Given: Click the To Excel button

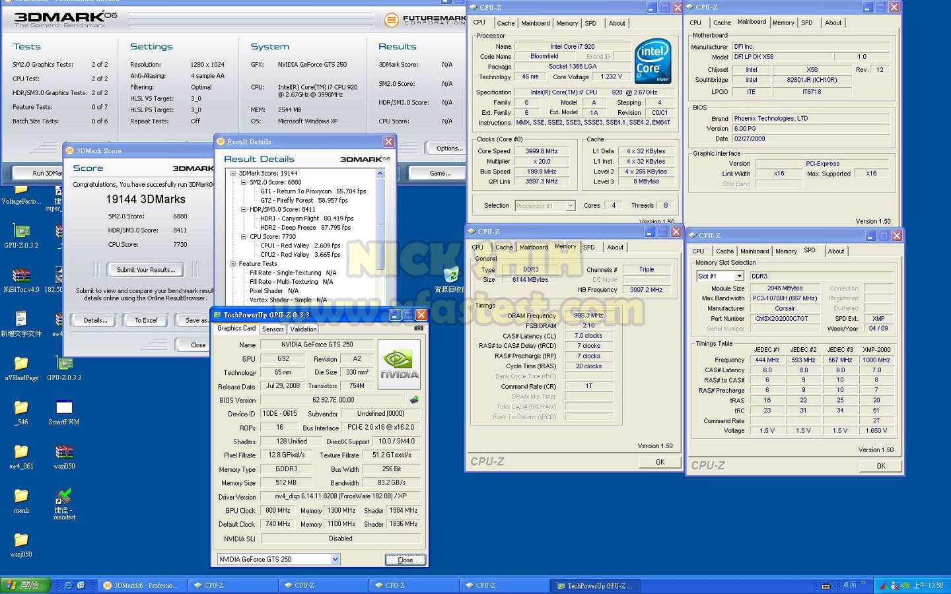Looking at the screenshot, I should 146,320.
